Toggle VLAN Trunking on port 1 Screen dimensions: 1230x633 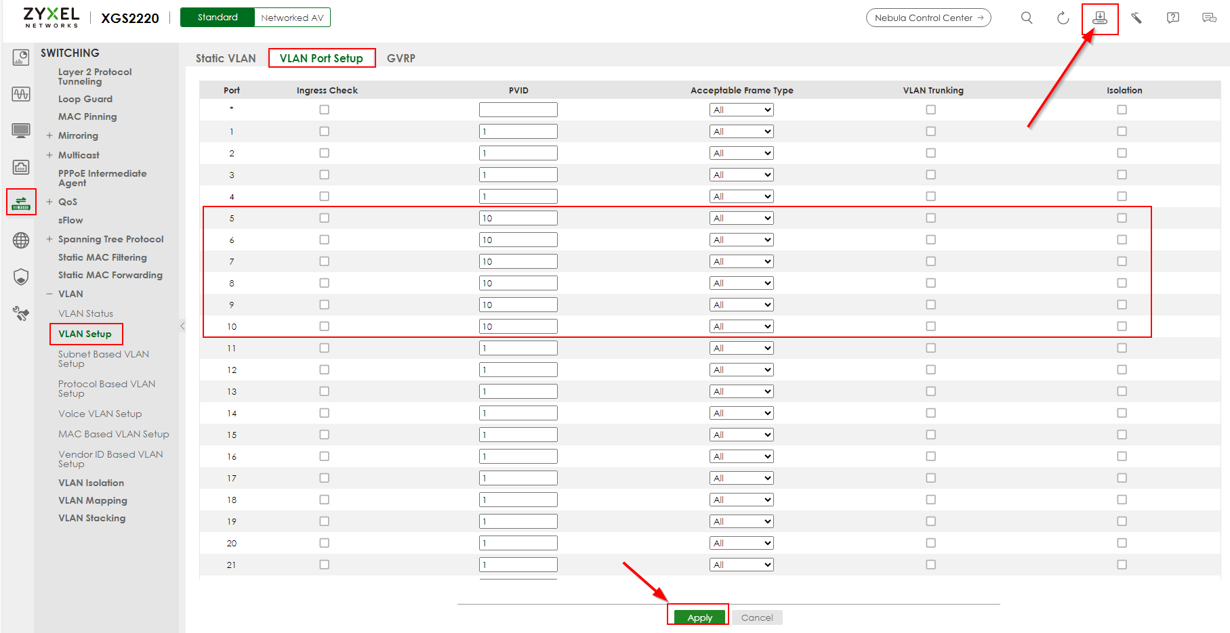pyautogui.click(x=930, y=131)
